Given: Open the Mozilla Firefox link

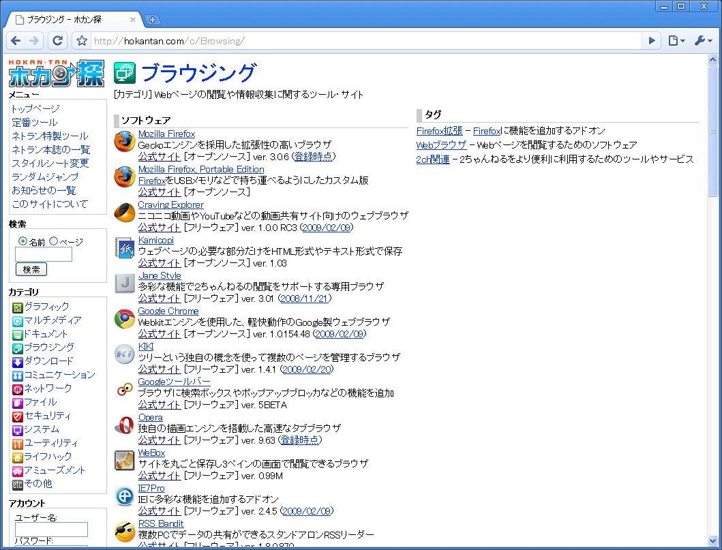Looking at the screenshot, I should coord(166,134).
